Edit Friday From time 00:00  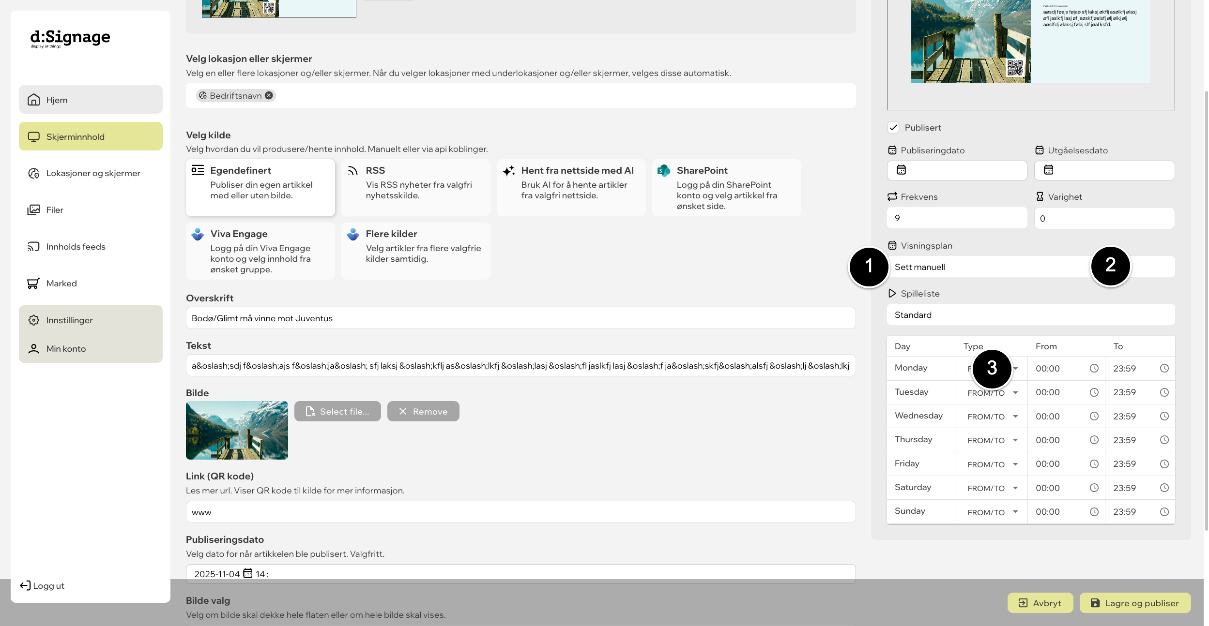(1048, 464)
